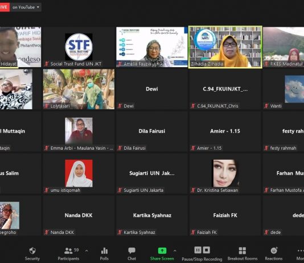The image size is (304, 263).
Task: Select the Lolytasari video tile
Action: [x=79, y=89]
